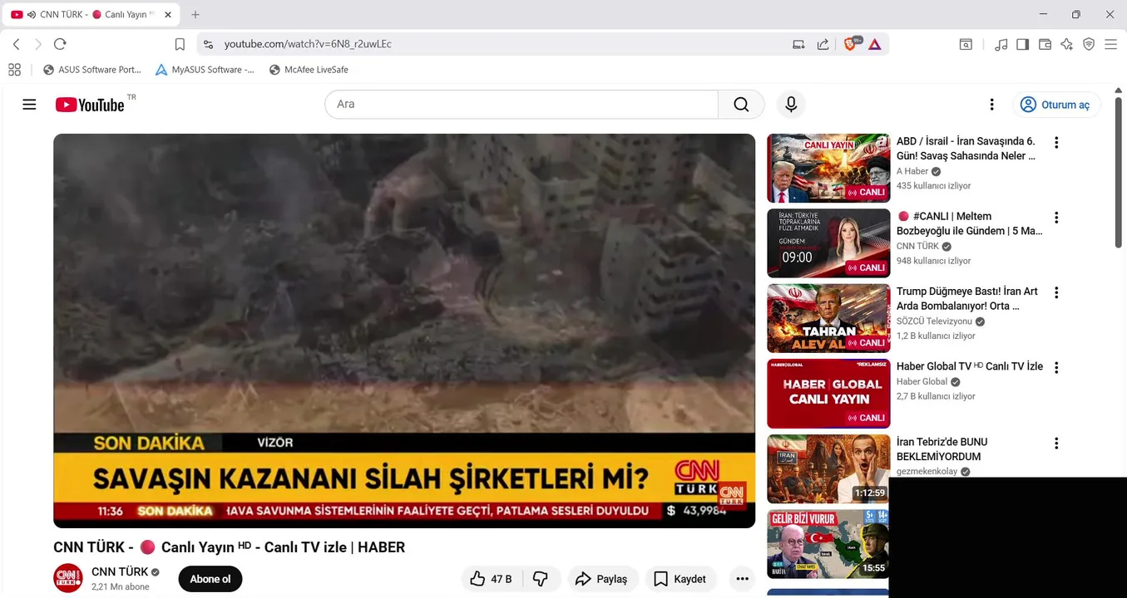Viewport: 1127px width, 598px height.
Task: Toggle browser sidebar panel
Action: (x=1023, y=44)
